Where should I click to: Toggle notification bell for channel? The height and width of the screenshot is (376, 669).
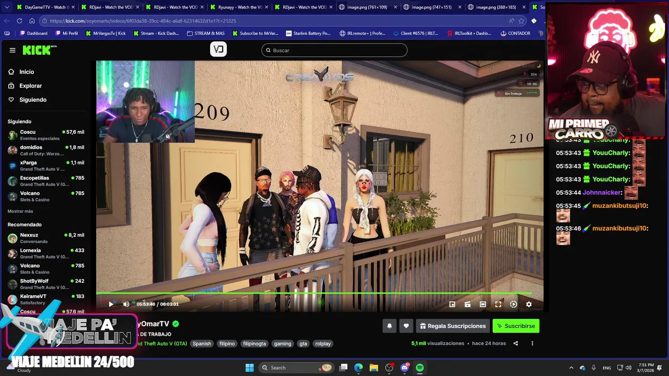click(389, 326)
